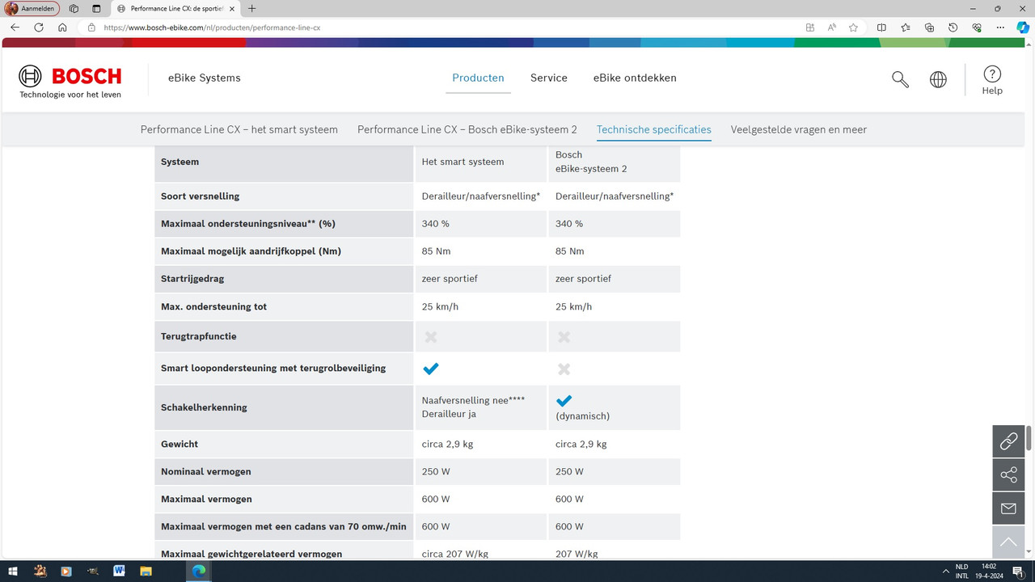Click 'Maximaal ondersteuningsniveau** (%)' label

248,224
